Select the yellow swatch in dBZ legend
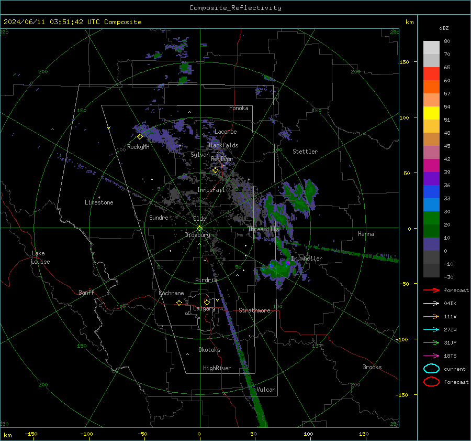The height and width of the screenshot is (441, 471). pyautogui.click(x=431, y=113)
